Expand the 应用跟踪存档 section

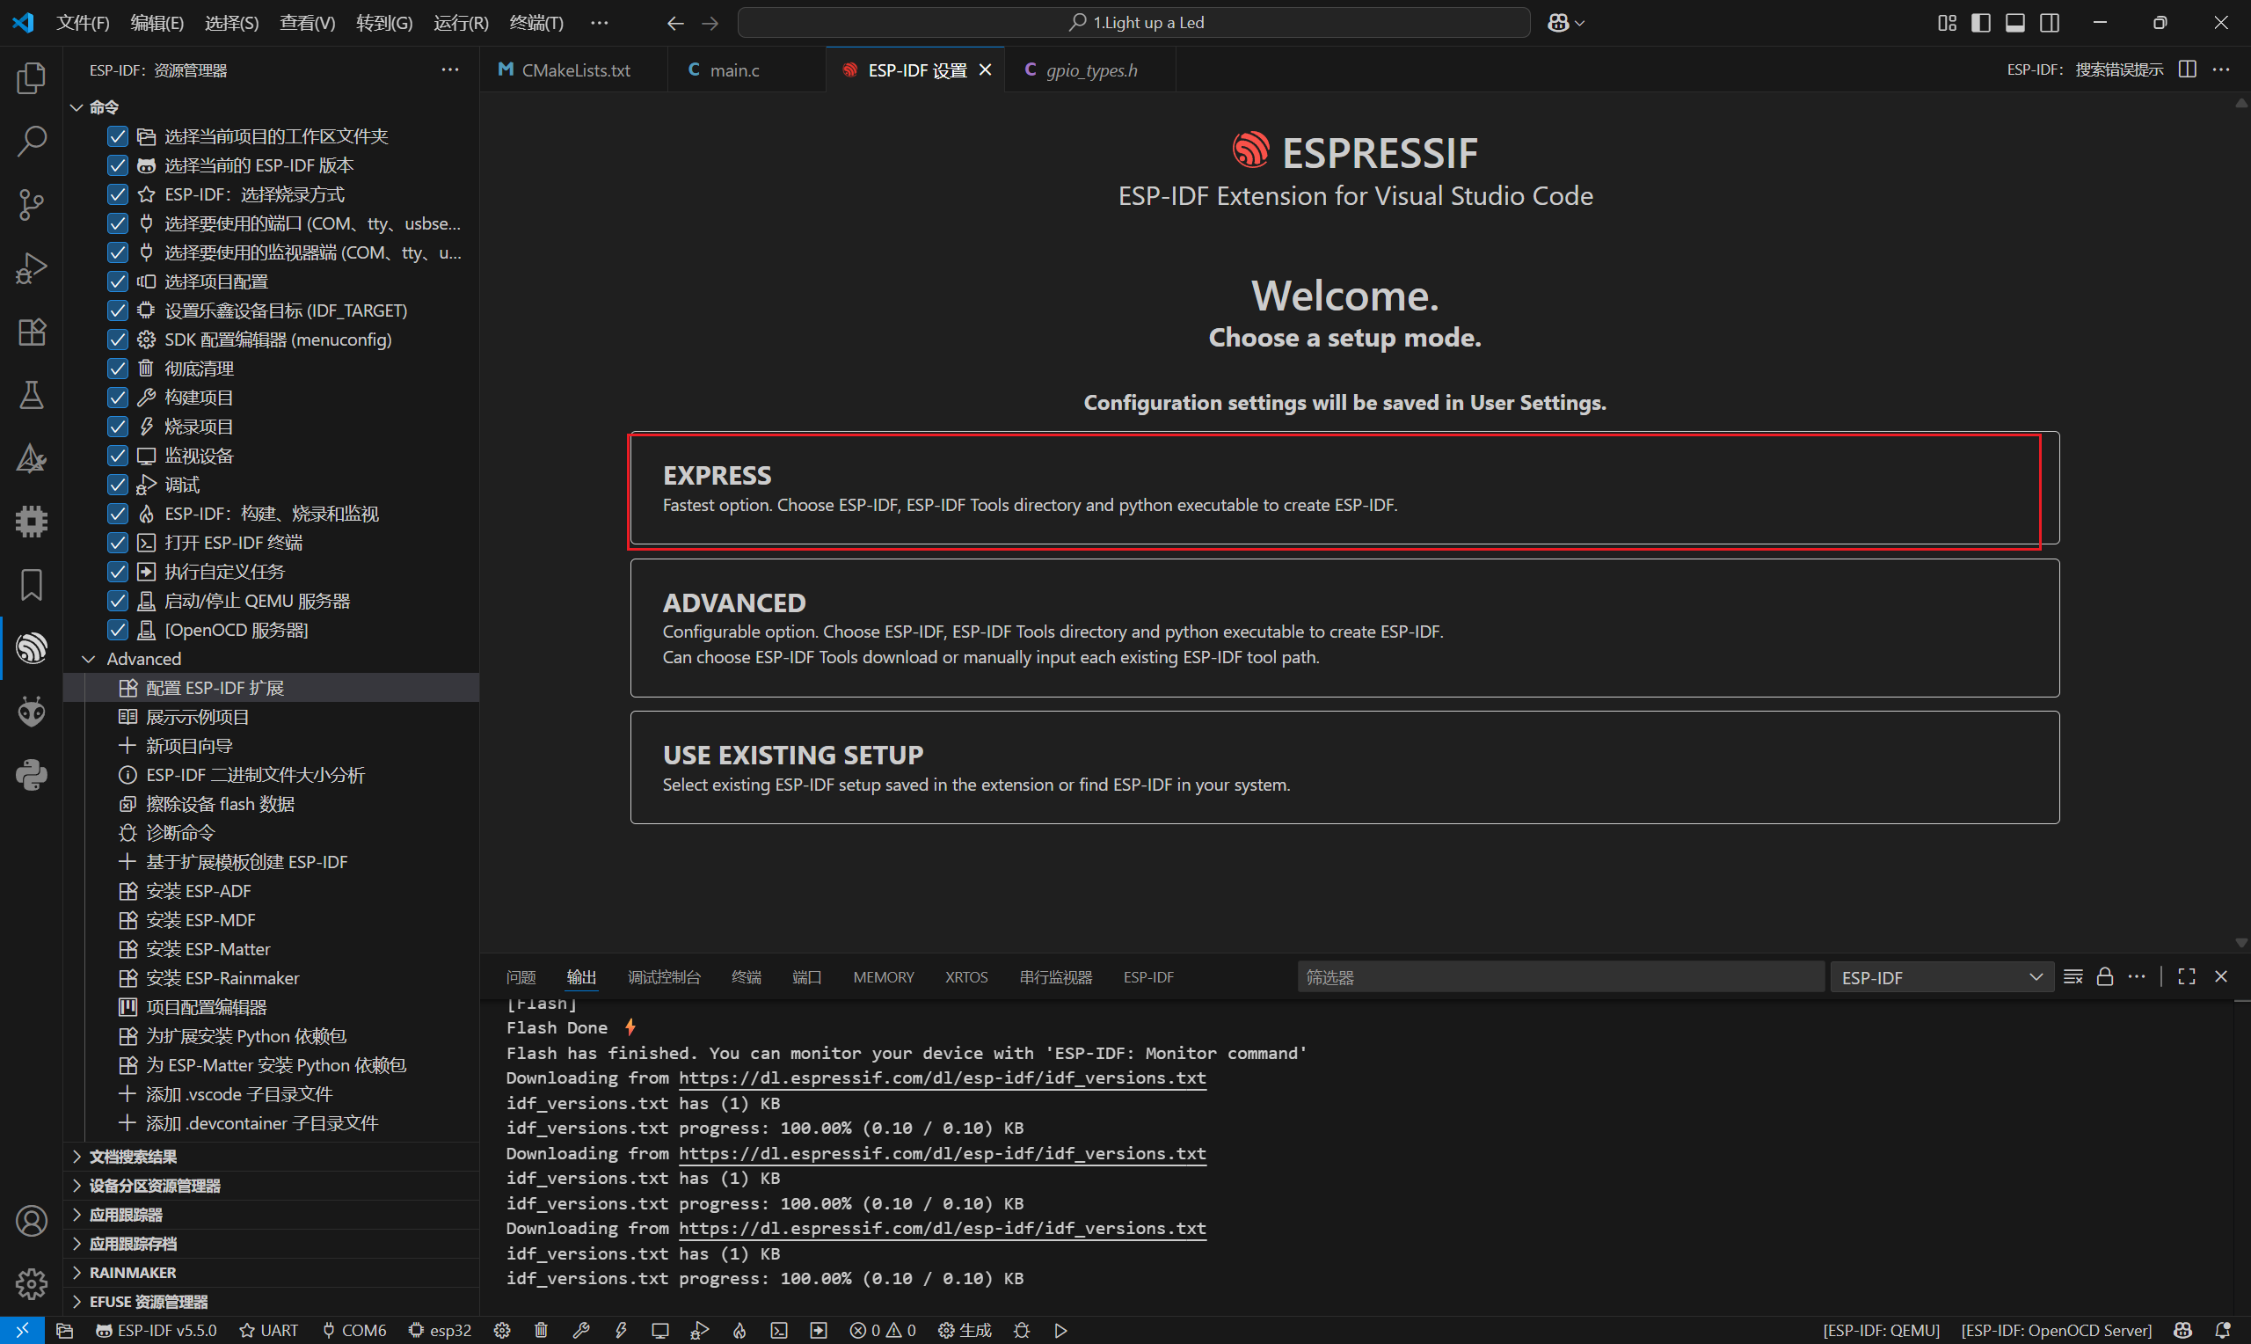pos(76,1244)
